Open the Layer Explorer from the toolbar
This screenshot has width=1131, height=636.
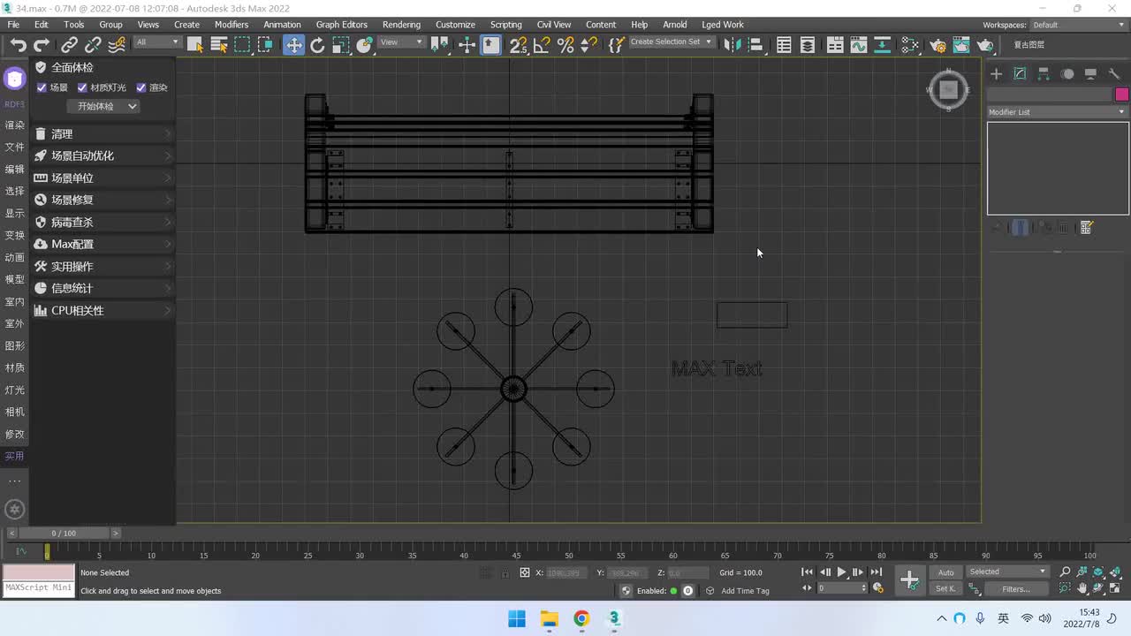pos(807,45)
